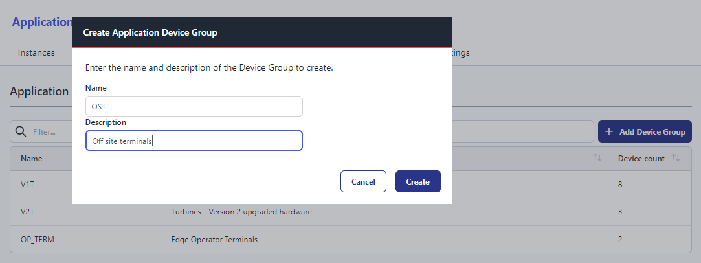Select the V1T device group row
Image resolution: width=701 pixels, height=263 pixels.
coord(28,185)
